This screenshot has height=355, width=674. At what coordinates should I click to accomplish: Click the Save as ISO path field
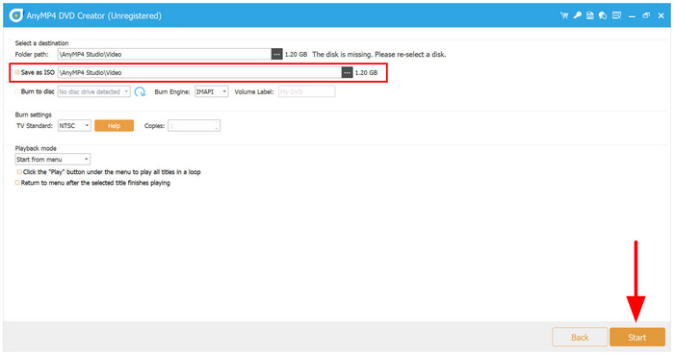(x=200, y=72)
